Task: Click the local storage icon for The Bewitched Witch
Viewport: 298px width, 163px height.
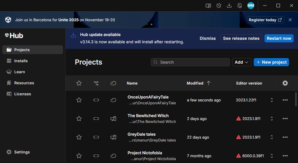Action: (113, 119)
